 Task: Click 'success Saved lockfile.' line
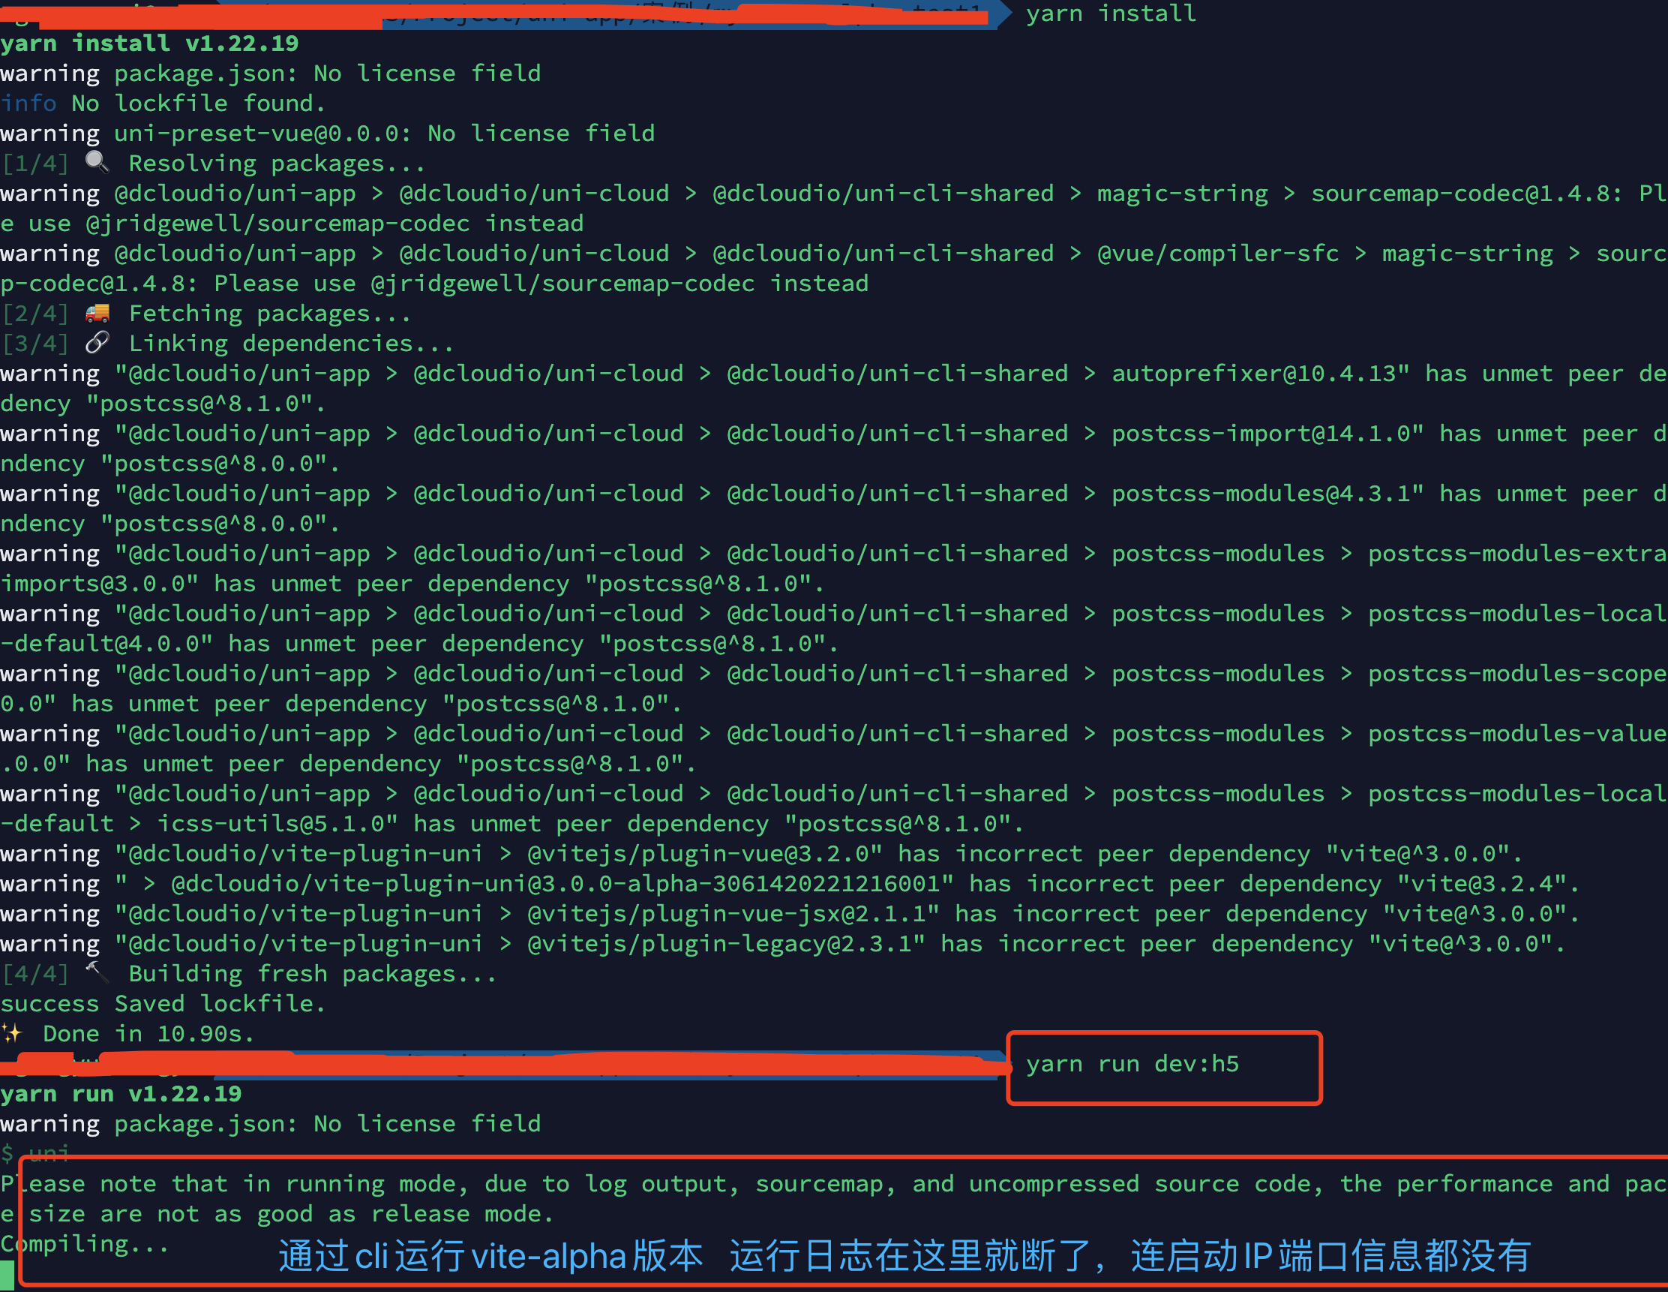(x=163, y=1004)
